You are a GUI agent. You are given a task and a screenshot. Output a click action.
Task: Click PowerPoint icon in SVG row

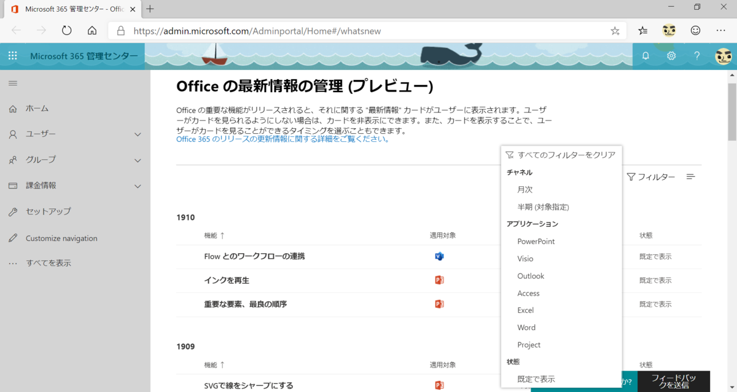point(439,385)
